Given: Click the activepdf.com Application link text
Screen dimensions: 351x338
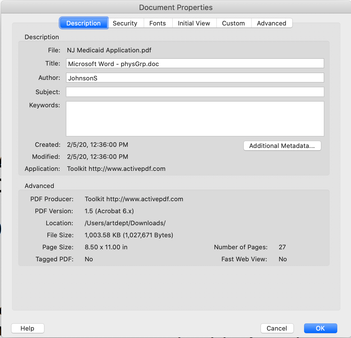Looking at the screenshot, I should pyautogui.click(x=116, y=169).
